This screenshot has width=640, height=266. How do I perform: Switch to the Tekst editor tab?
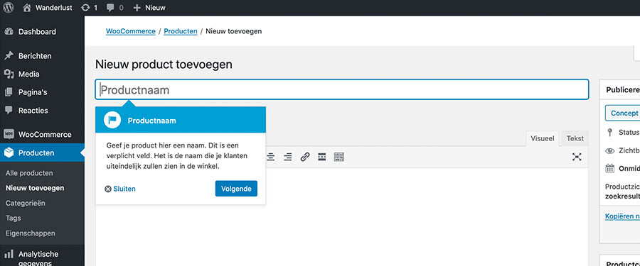click(575, 138)
